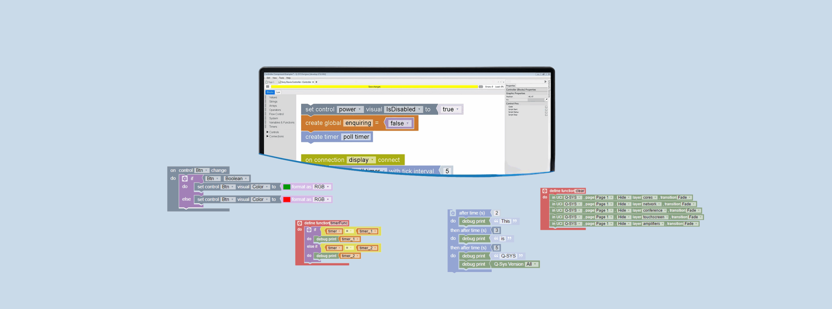Open the display dropdown in on connection block

coord(361,160)
